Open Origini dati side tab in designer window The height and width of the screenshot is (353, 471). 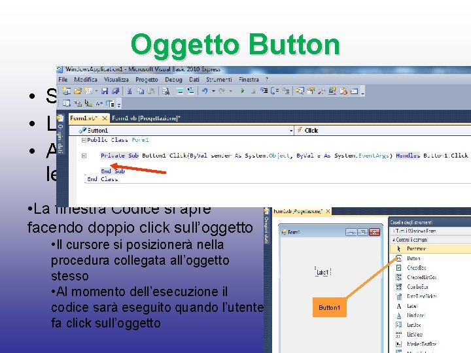(266, 227)
